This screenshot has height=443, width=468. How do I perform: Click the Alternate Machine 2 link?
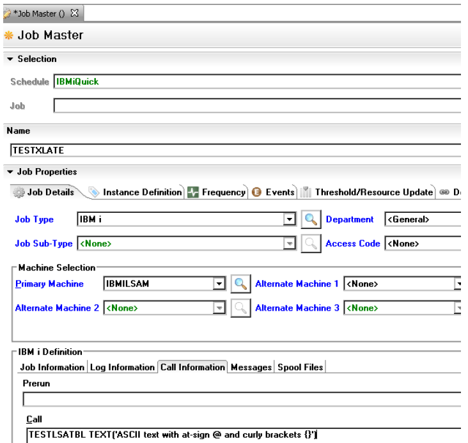coord(57,307)
